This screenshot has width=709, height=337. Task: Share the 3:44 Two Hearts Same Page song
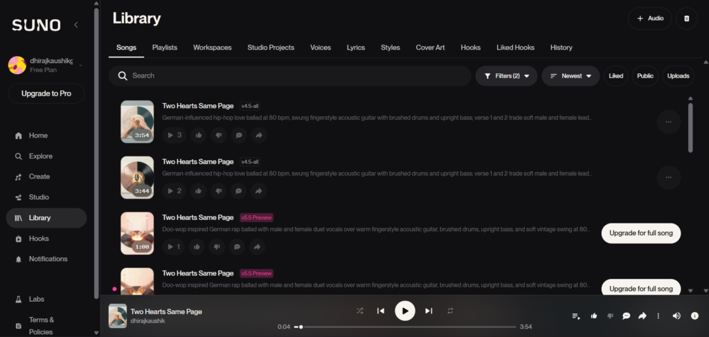point(259,191)
